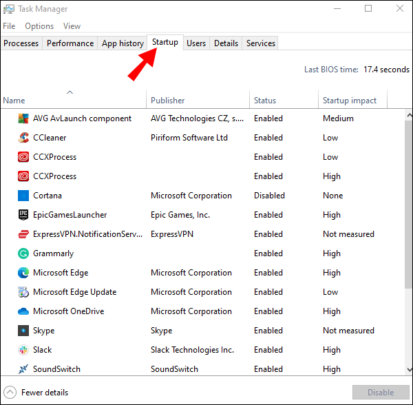Switch to the App history tab
This screenshot has width=413, height=405.
click(x=123, y=43)
